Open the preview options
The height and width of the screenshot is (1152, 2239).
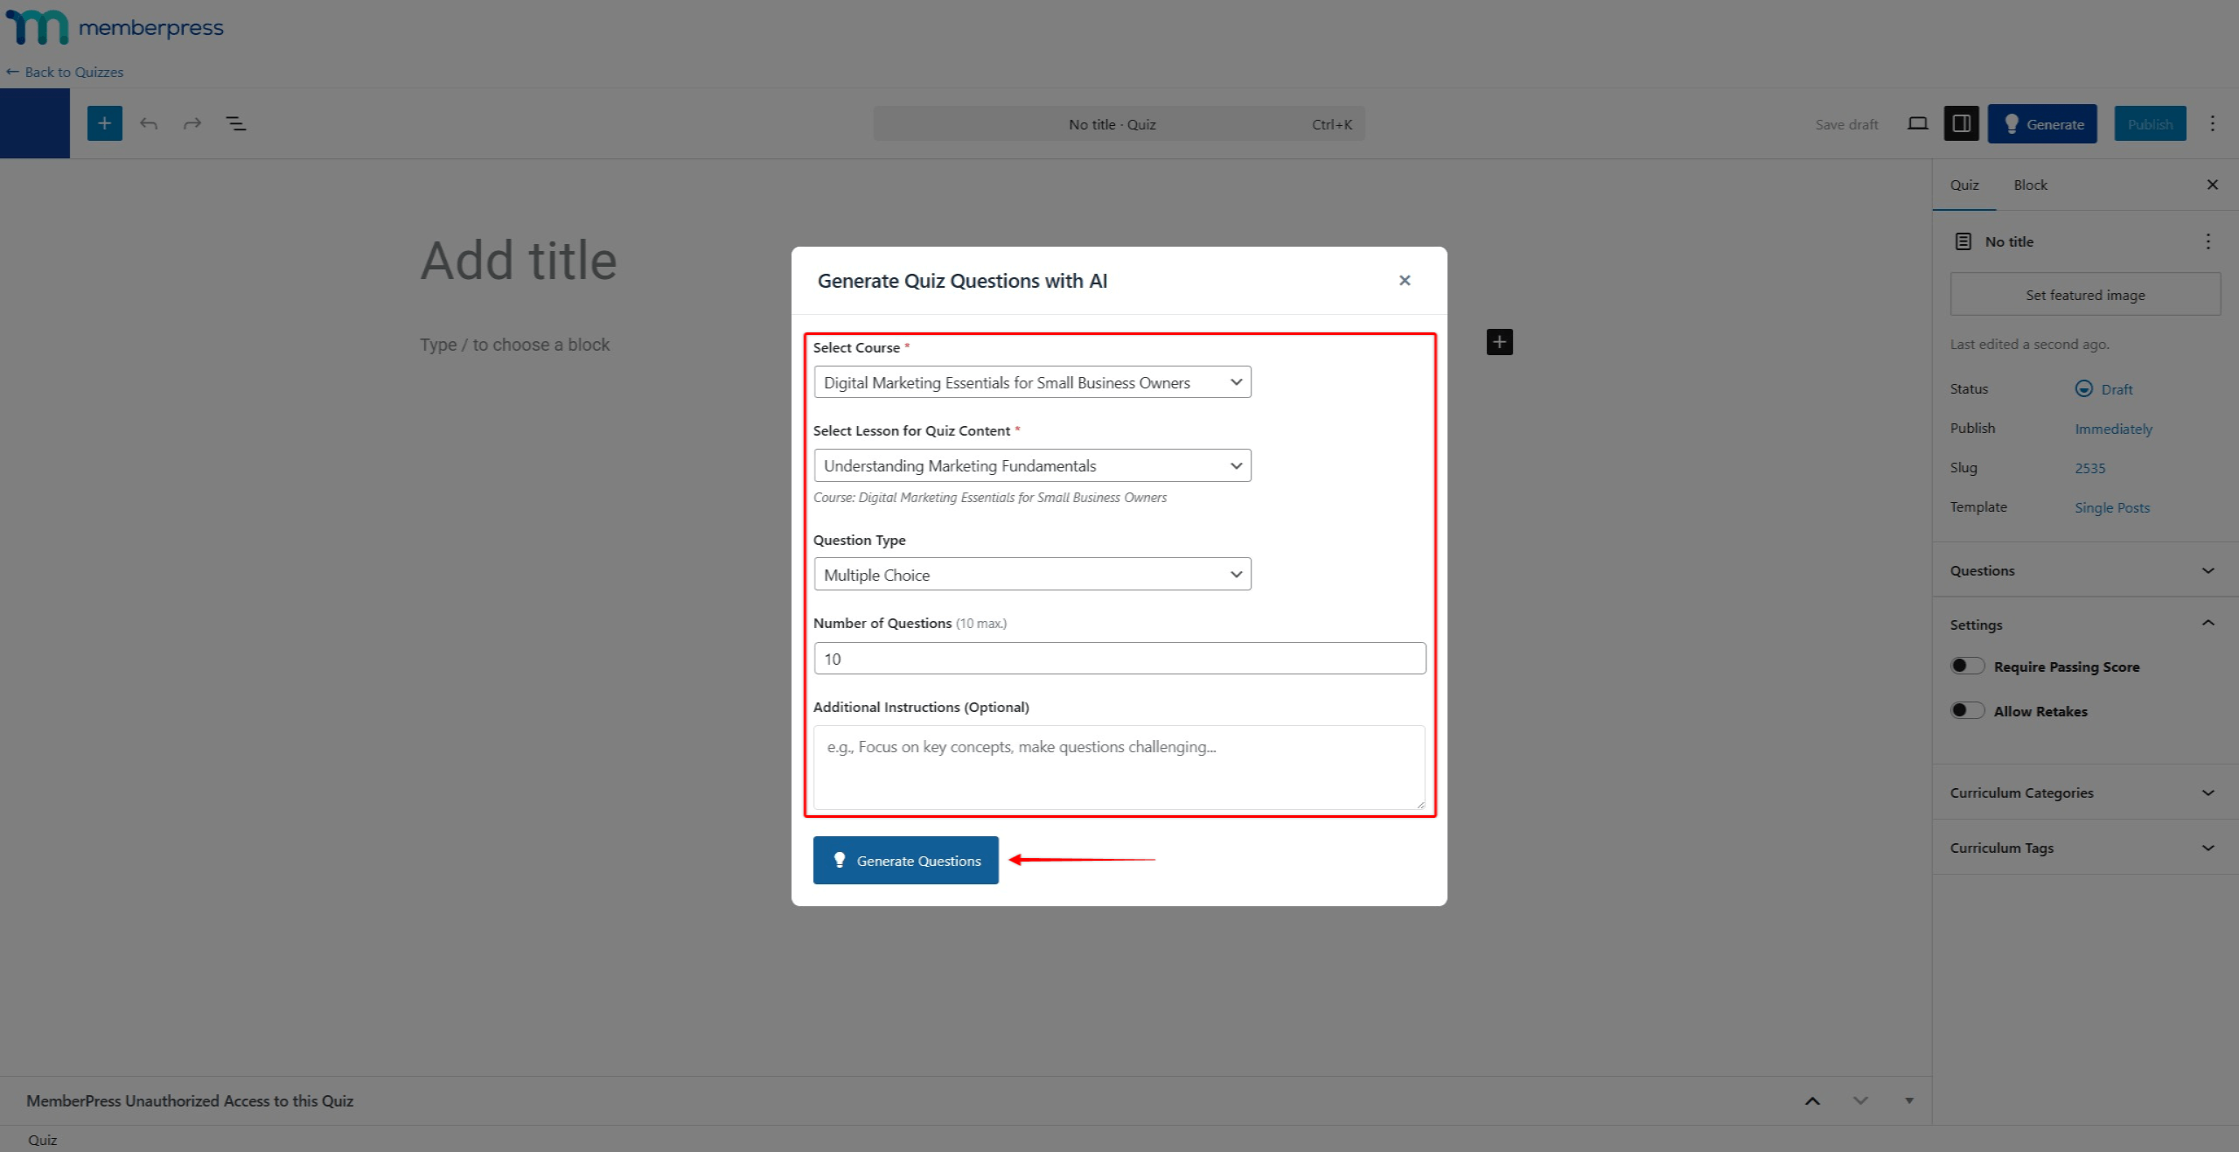click(x=1916, y=123)
